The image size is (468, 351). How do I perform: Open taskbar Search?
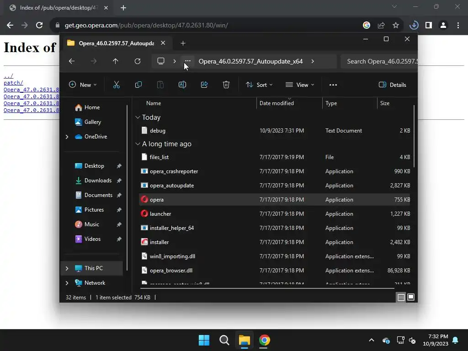[224, 340]
